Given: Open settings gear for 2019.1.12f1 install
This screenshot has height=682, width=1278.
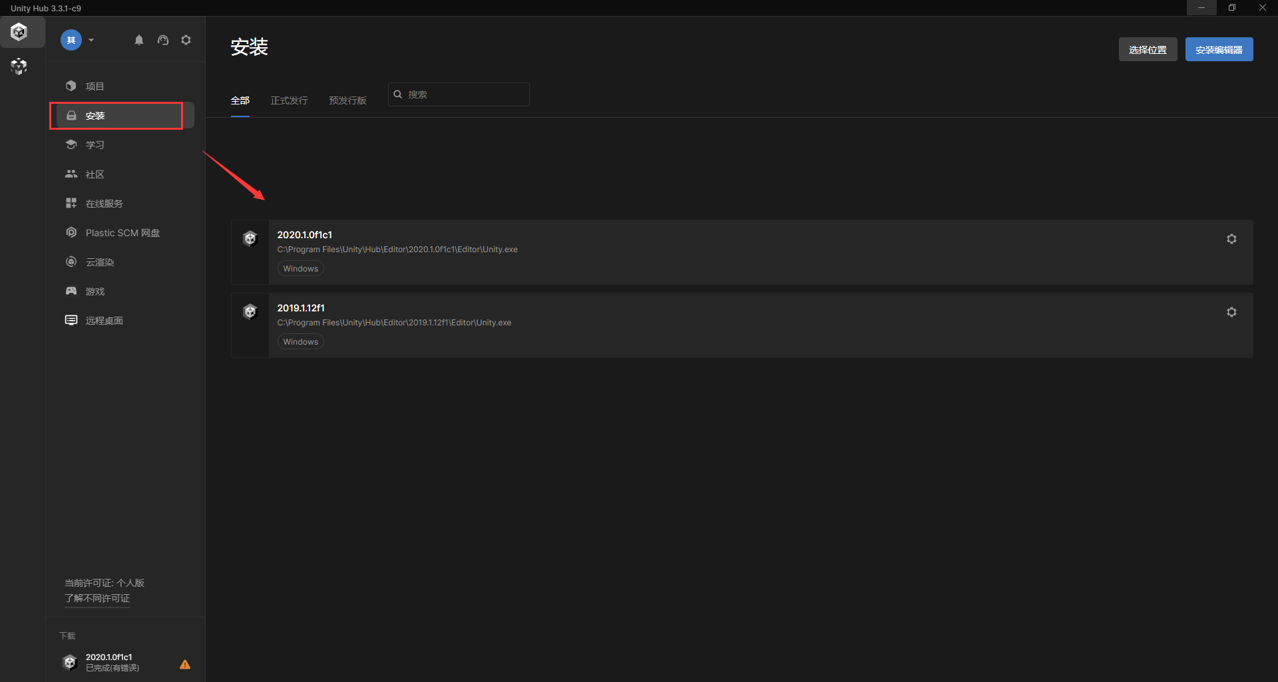Looking at the screenshot, I should pos(1231,312).
